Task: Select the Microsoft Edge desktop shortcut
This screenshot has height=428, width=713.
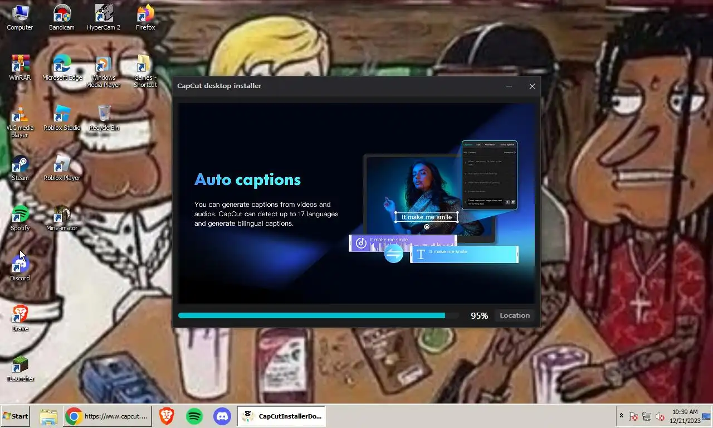Action: 62,67
